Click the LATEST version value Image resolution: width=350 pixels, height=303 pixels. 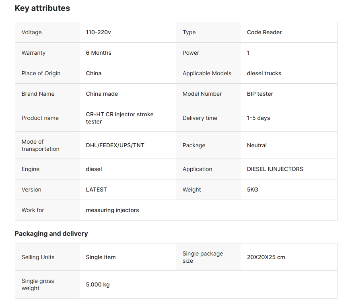pos(96,190)
